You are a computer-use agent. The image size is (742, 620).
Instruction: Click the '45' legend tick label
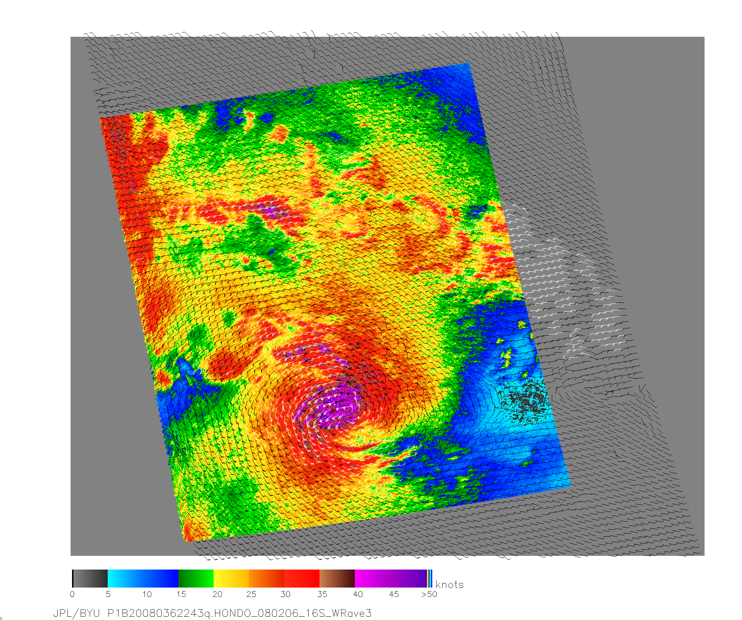coord(394,594)
